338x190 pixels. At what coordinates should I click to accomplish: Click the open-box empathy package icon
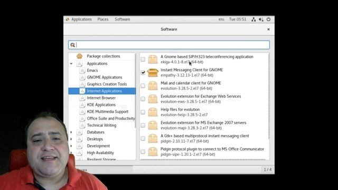point(153,72)
